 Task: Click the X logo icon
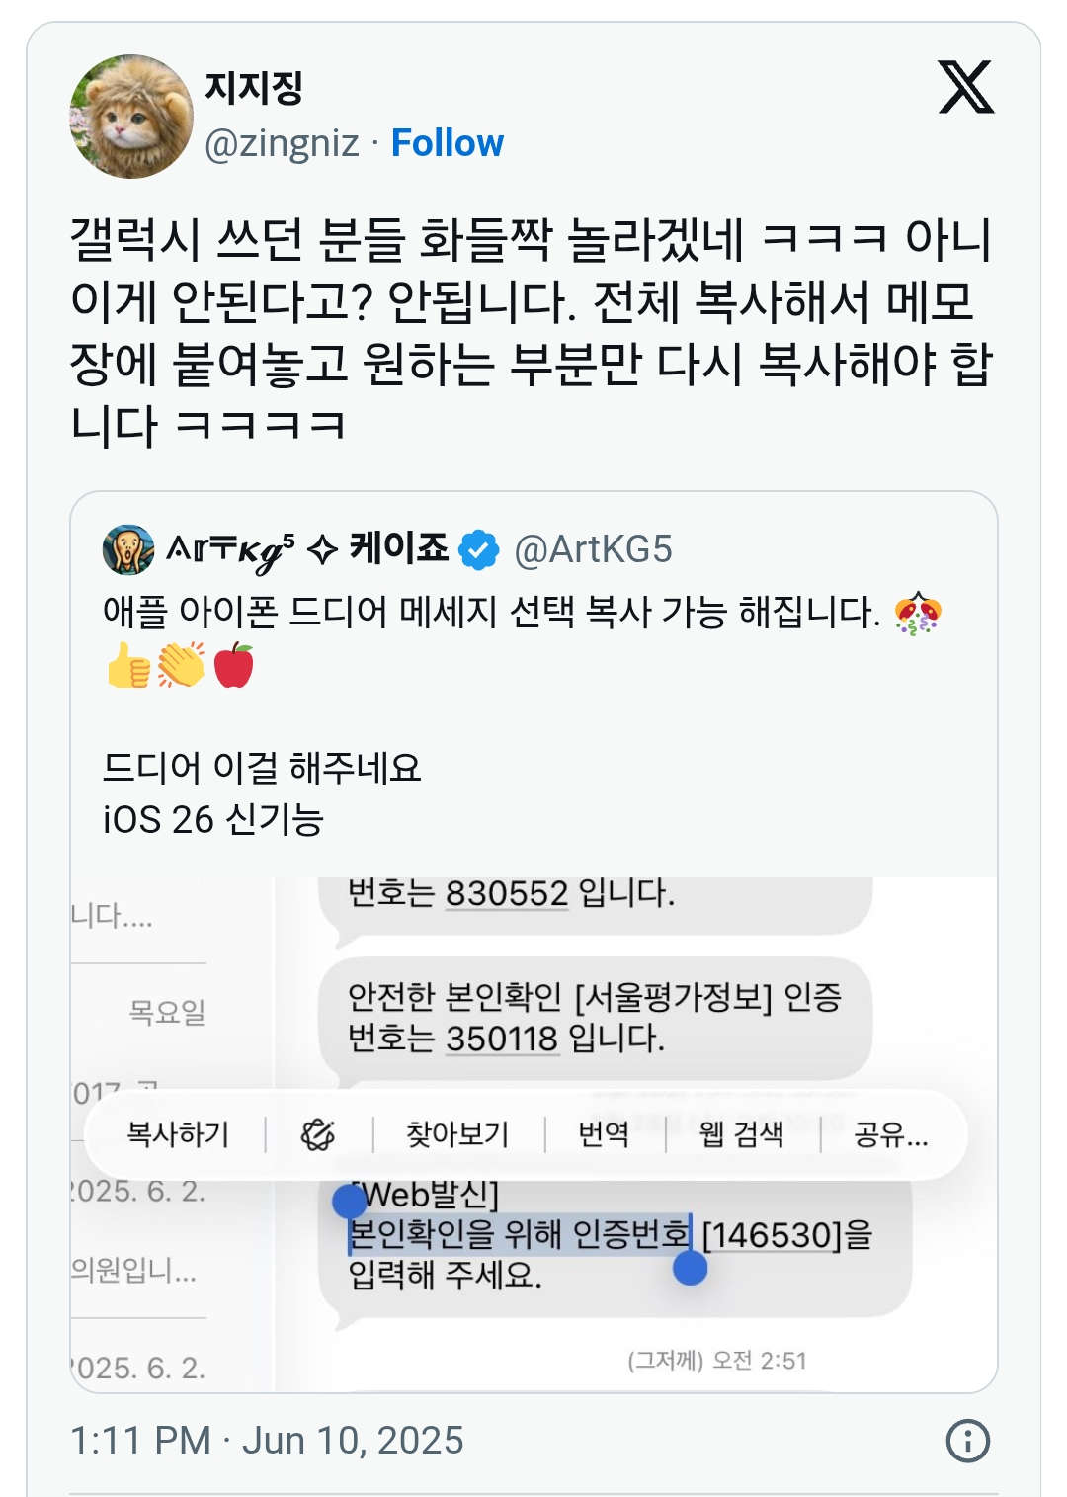tap(965, 87)
